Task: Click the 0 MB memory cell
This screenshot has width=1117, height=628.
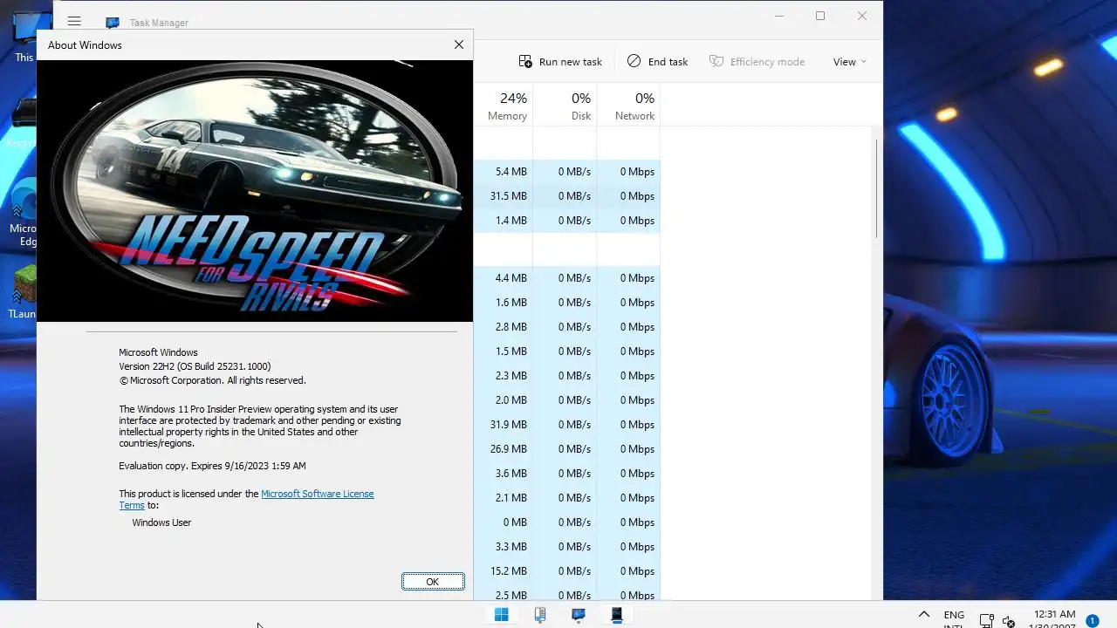Action: pos(504,522)
